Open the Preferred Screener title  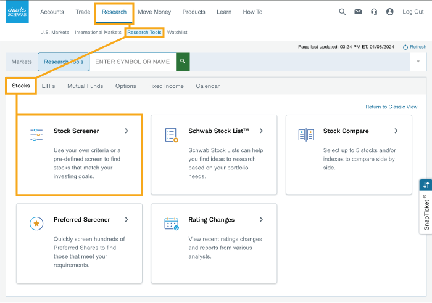[x=82, y=220]
